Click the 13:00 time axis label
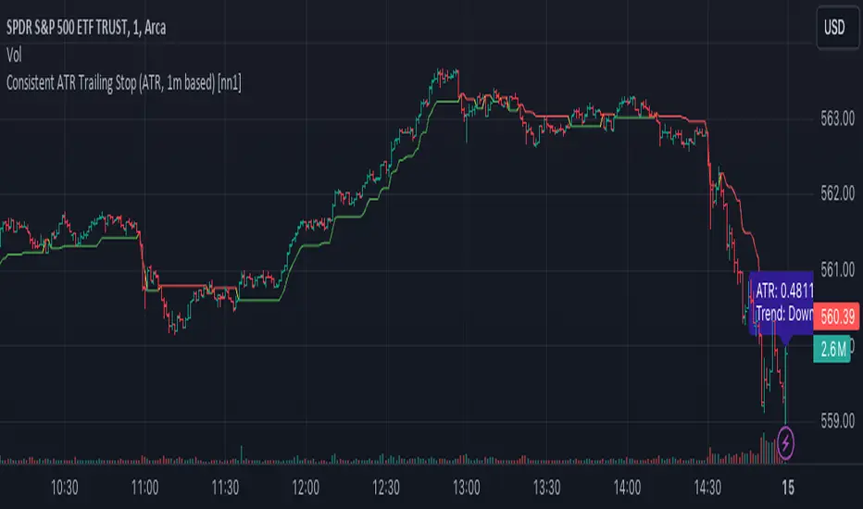863x509 pixels. [x=466, y=488]
